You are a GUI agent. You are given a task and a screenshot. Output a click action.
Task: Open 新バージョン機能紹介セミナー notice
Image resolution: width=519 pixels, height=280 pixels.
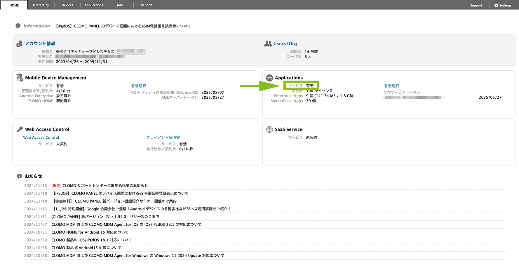(114, 201)
